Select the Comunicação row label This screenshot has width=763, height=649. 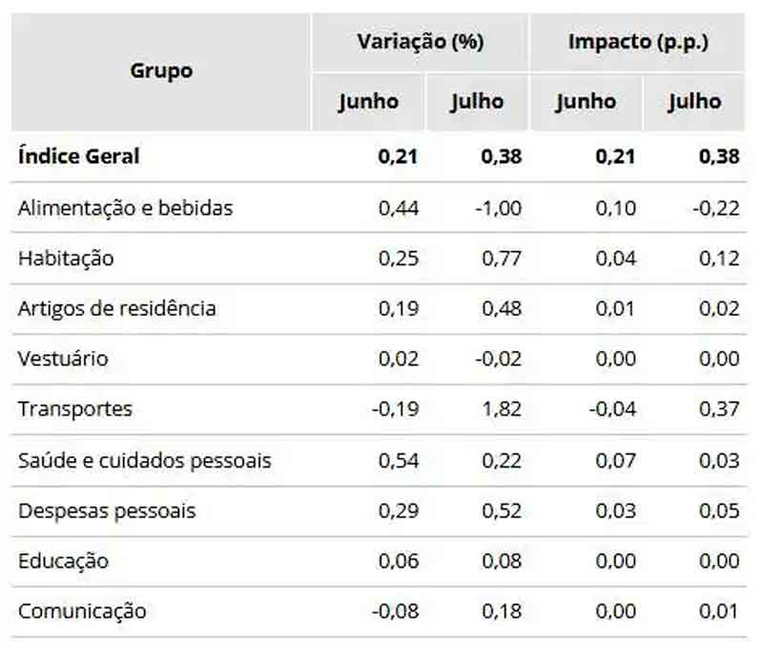point(82,612)
